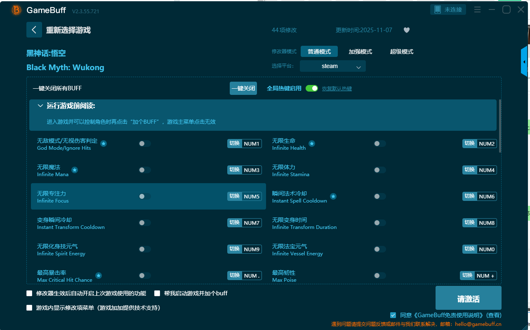
Task: Open the 切换 hotkey type for NUM3
Action: [x=235, y=170]
